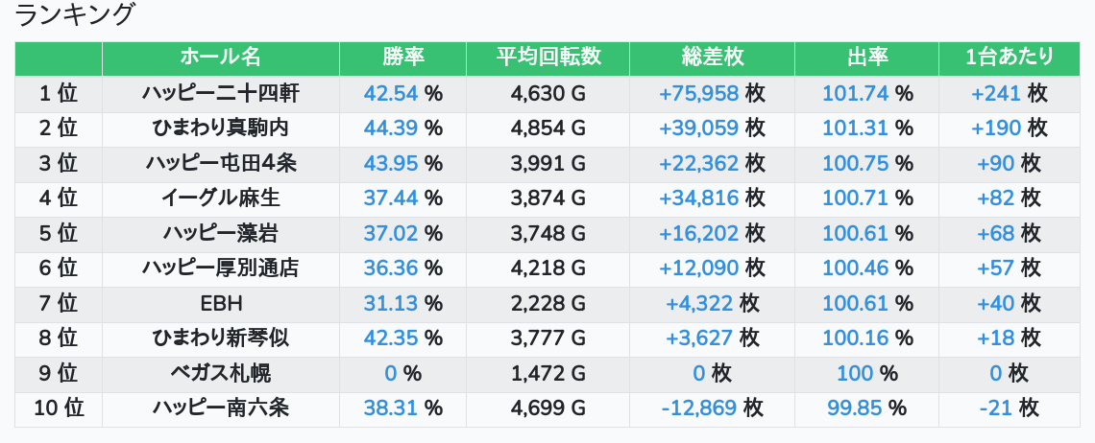Select the +90 per-machine link
The width and height of the screenshot is (1095, 443).
(x=995, y=163)
